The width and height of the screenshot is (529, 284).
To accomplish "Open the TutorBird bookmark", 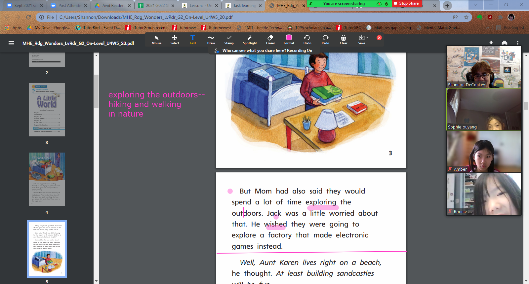I will 98,28.
